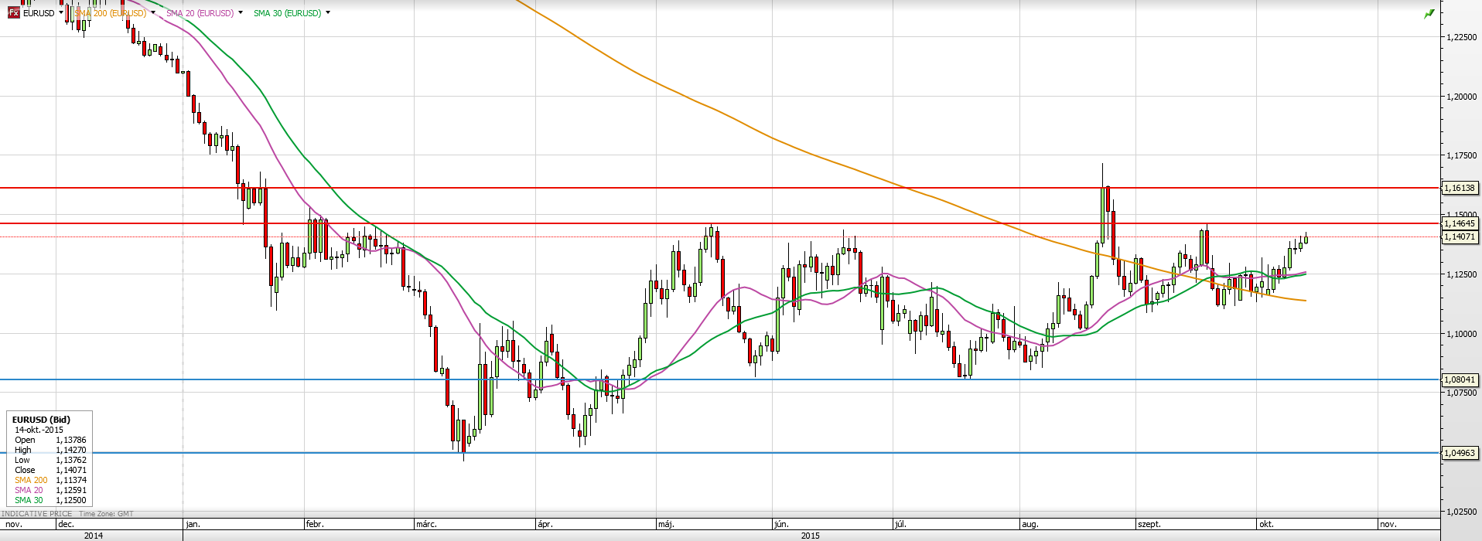Select the 1,04963 blue support level tag

pyautogui.click(x=1460, y=453)
